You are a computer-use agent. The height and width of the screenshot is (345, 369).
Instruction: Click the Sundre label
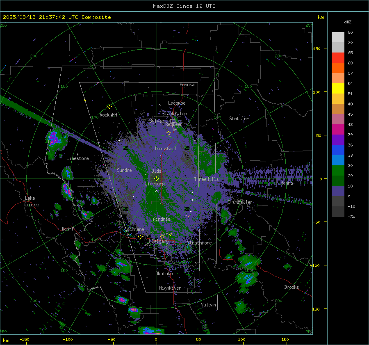(124, 170)
